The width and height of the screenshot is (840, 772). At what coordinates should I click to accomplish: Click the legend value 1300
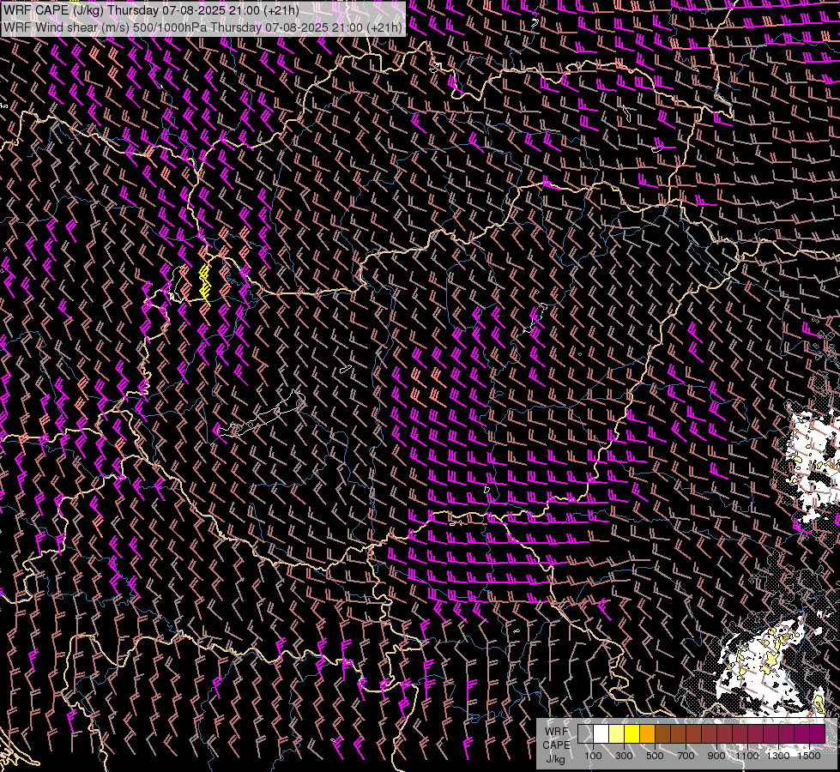(778, 756)
